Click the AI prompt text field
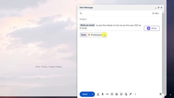 click(x=111, y=27)
